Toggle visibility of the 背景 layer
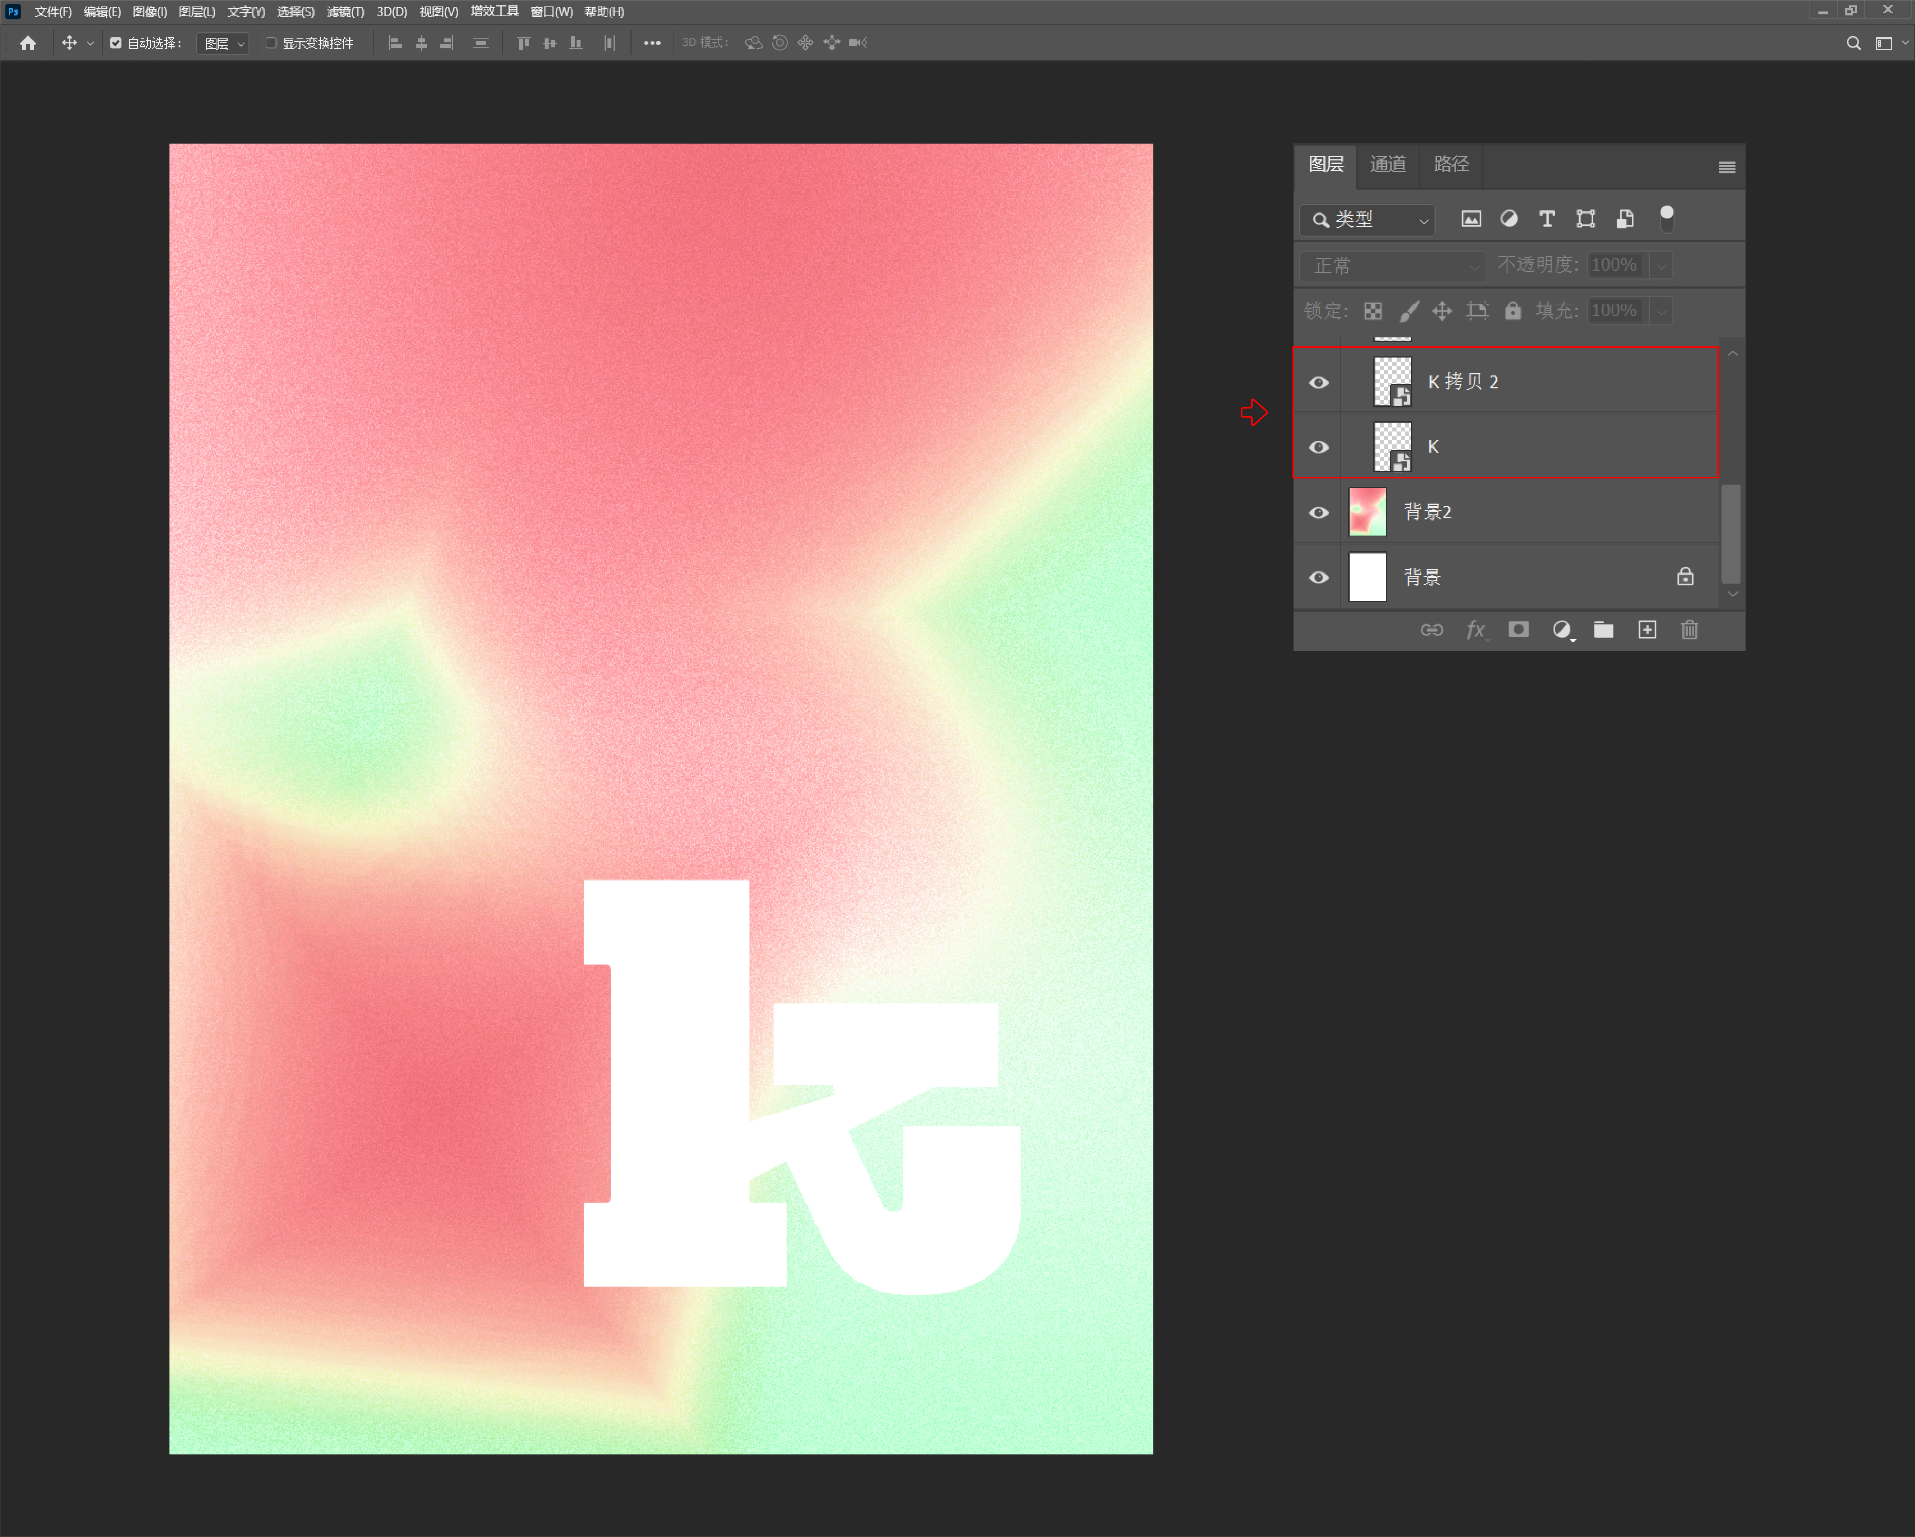The width and height of the screenshot is (1915, 1537). tap(1319, 578)
